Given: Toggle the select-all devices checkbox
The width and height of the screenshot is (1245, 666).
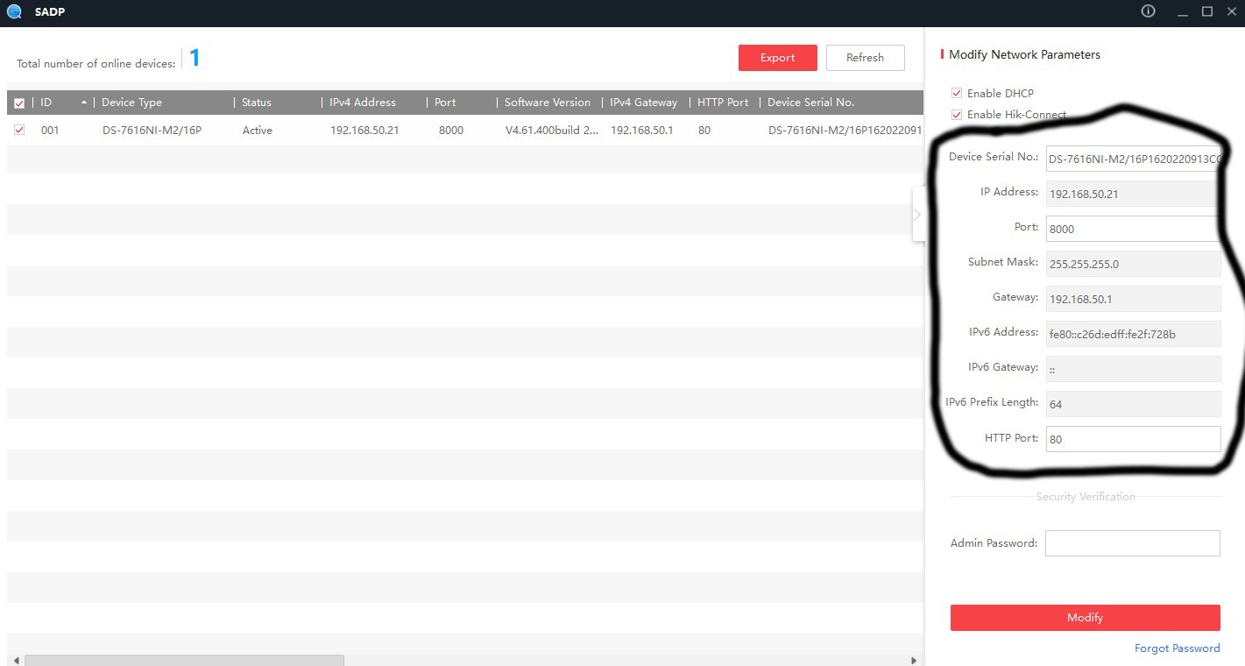Looking at the screenshot, I should click(19, 103).
